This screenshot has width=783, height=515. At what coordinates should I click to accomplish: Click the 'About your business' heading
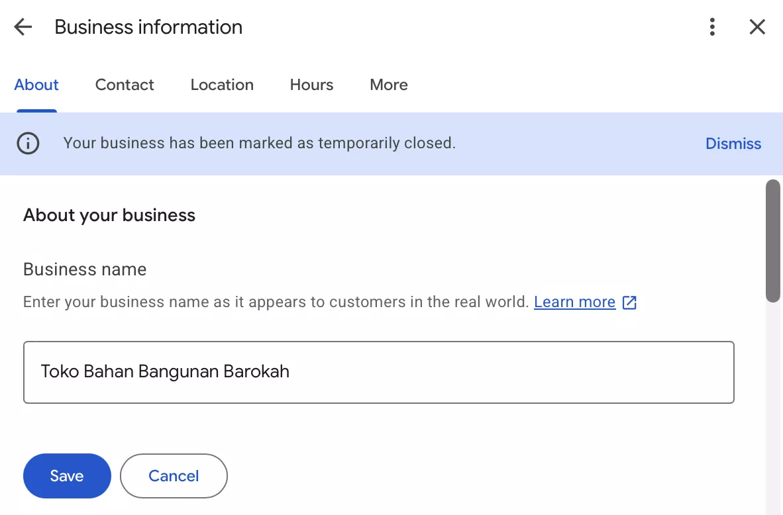(x=109, y=215)
